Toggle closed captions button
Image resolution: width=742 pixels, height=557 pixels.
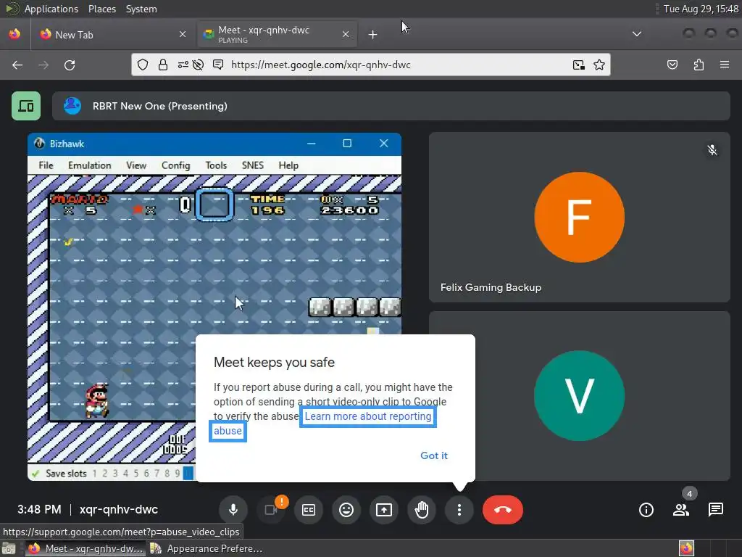tap(309, 510)
